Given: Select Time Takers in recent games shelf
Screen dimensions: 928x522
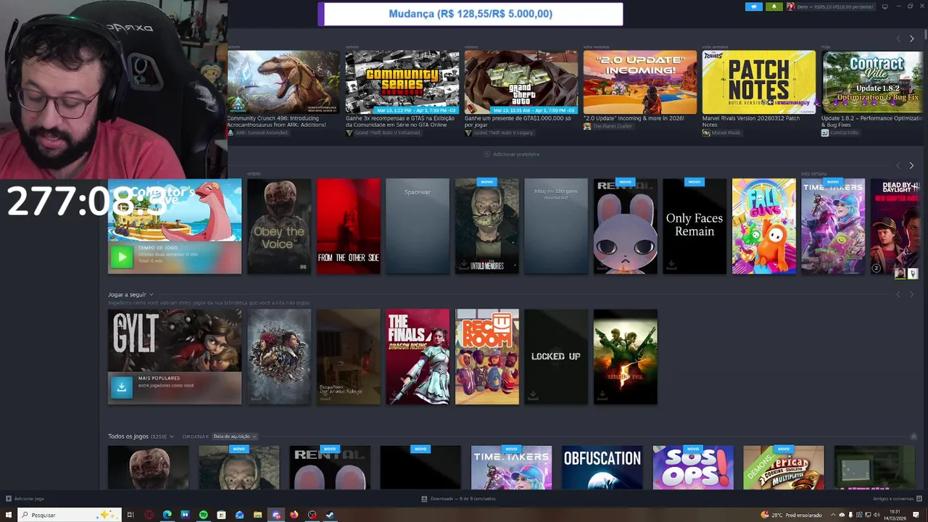Looking at the screenshot, I should pos(833,226).
